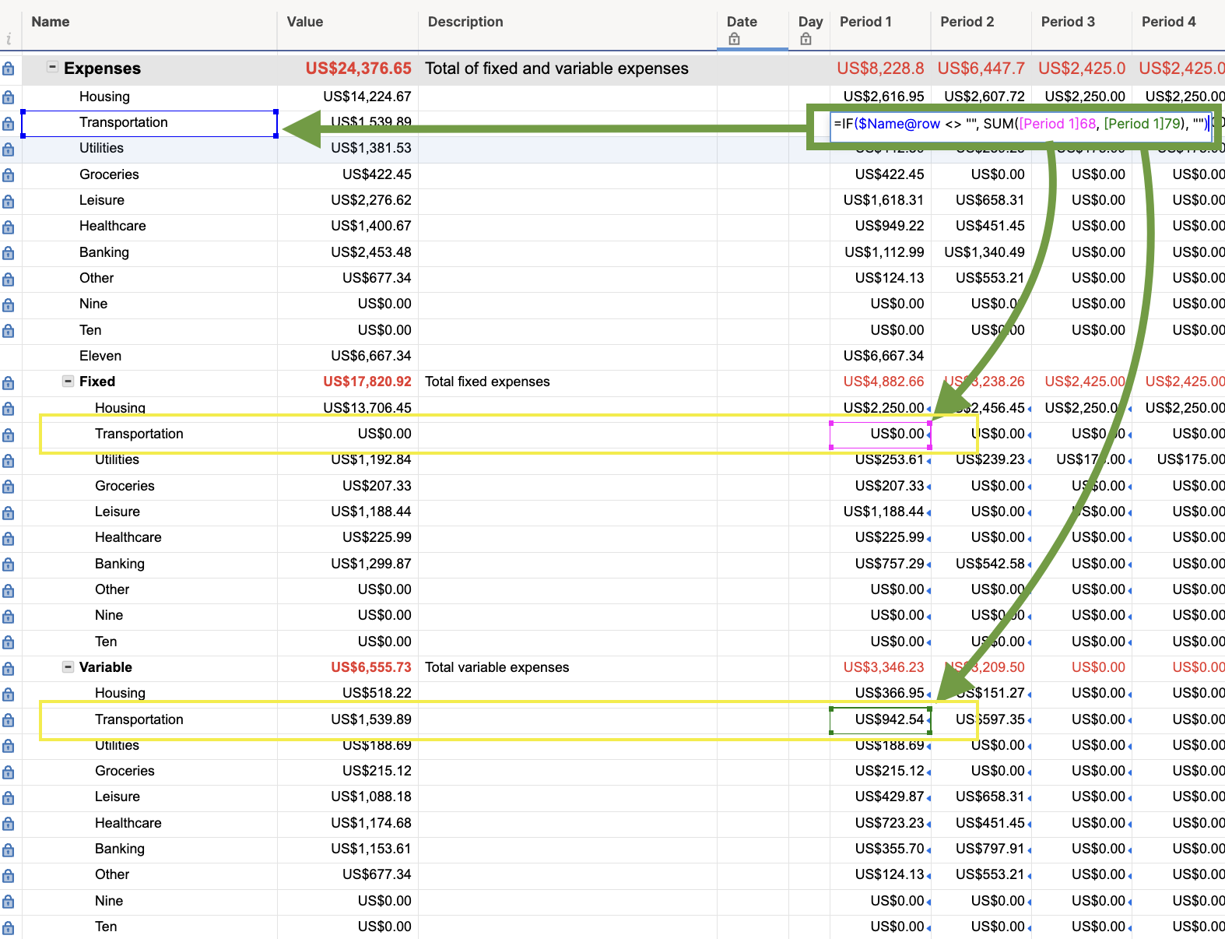Screen dimensions: 1225x939
Task: Select the Expenses total US$24,376.65 cell
Action: (348, 69)
